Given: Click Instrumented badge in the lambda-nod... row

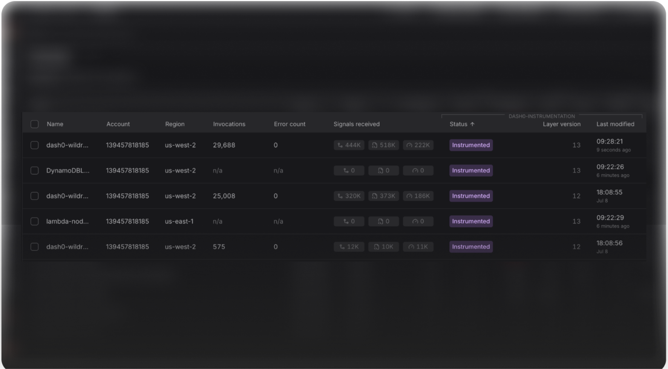Looking at the screenshot, I should 471,221.
